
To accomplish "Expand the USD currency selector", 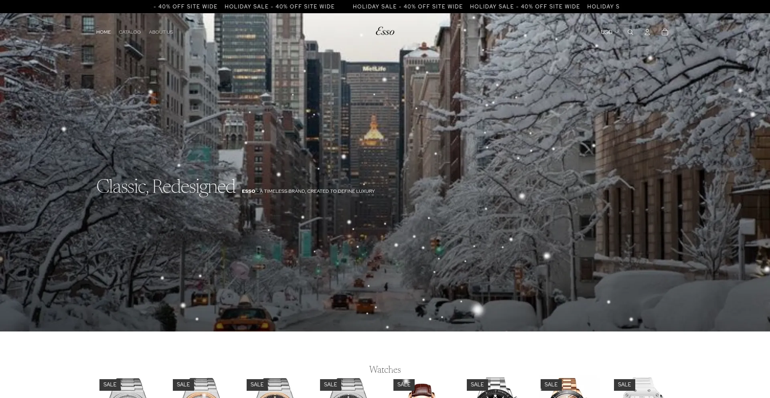I will coord(610,32).
